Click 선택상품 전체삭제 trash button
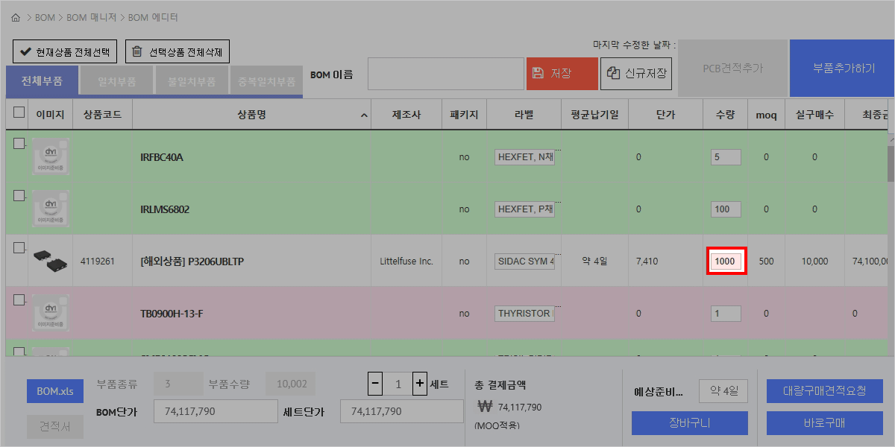895x447 pixels. (178, 52)
